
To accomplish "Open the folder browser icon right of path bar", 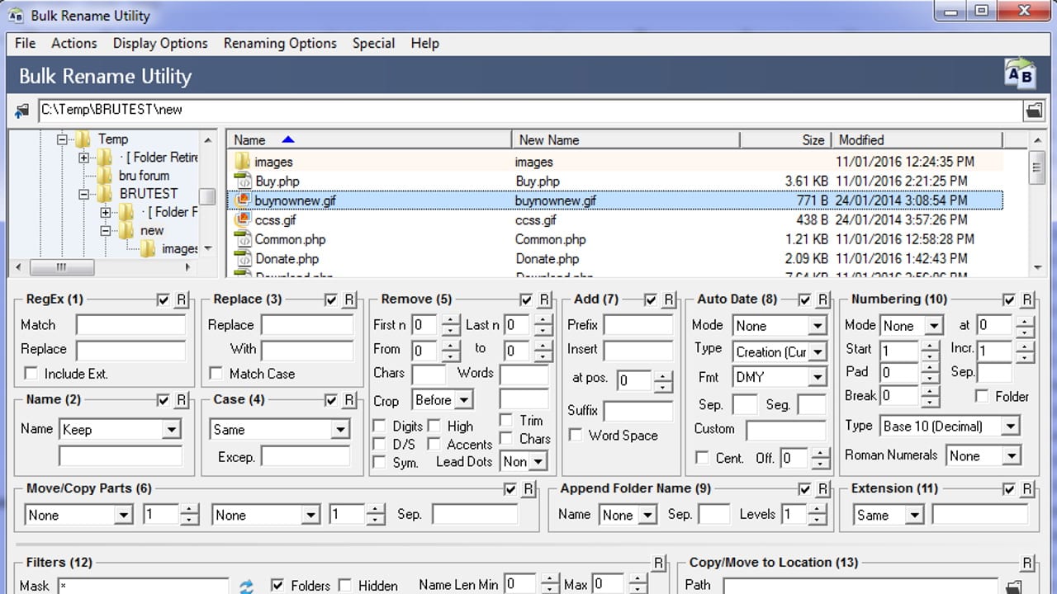I will pos(1034,109).
